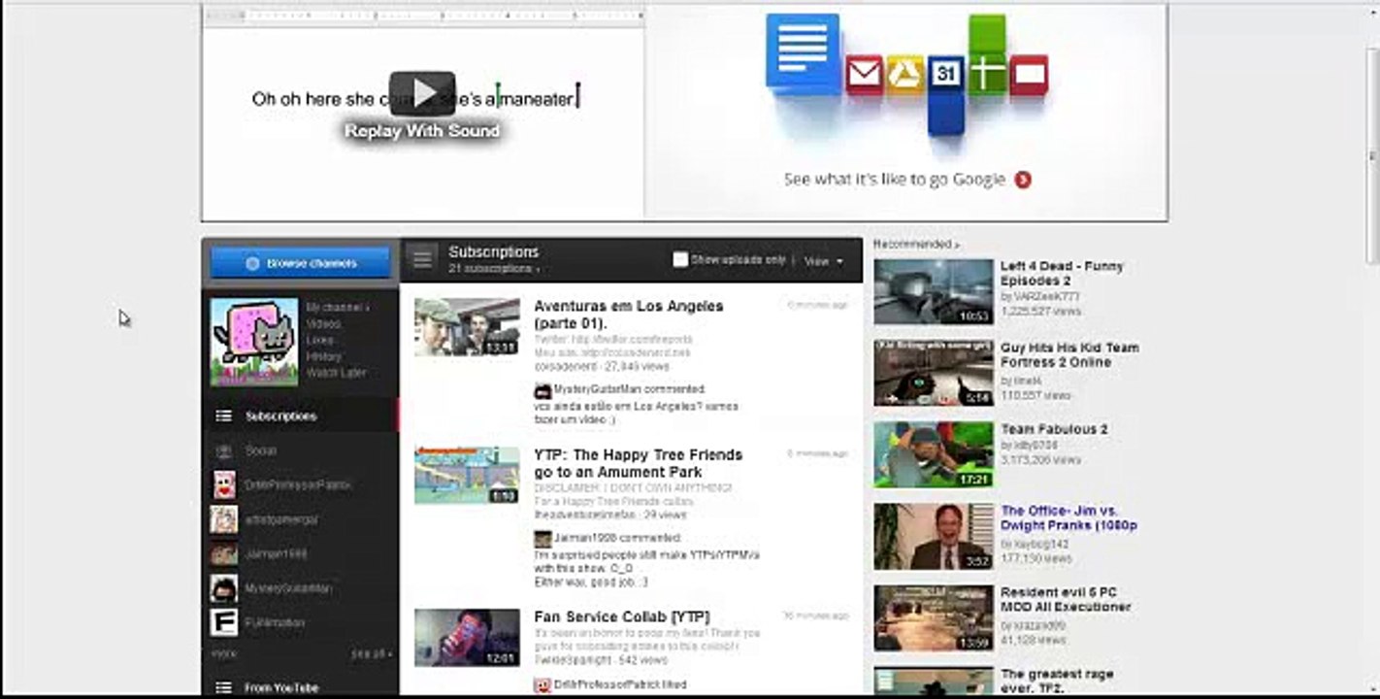Click the Replay With Sound play button
This screenshot has height=699, width=1380.
point(422,93)
